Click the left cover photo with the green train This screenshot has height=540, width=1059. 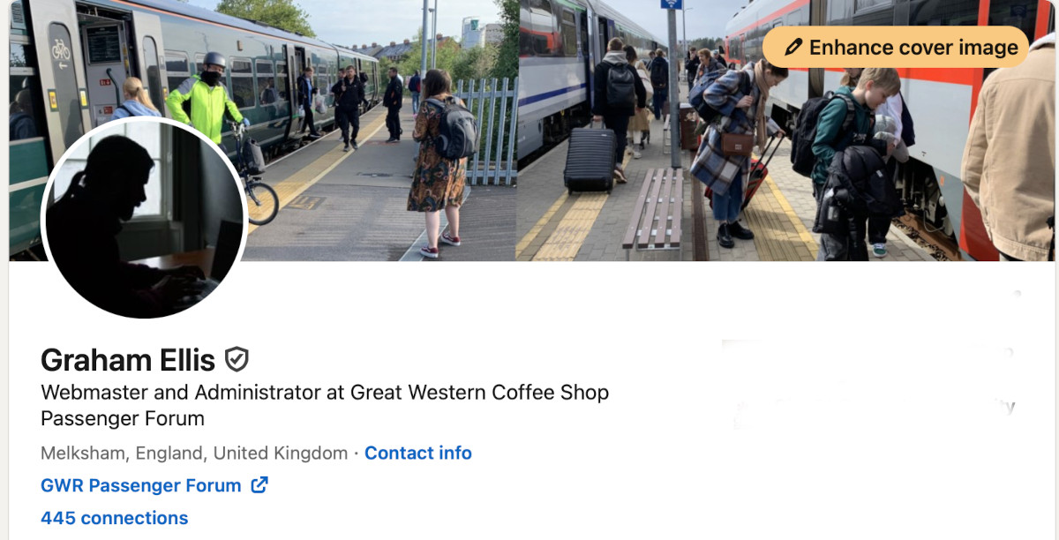click(x=263, y=131)
